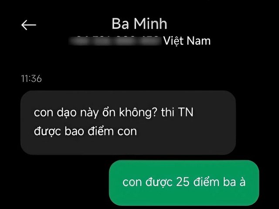Open the Ba Minh contact name header

(139, 24)
